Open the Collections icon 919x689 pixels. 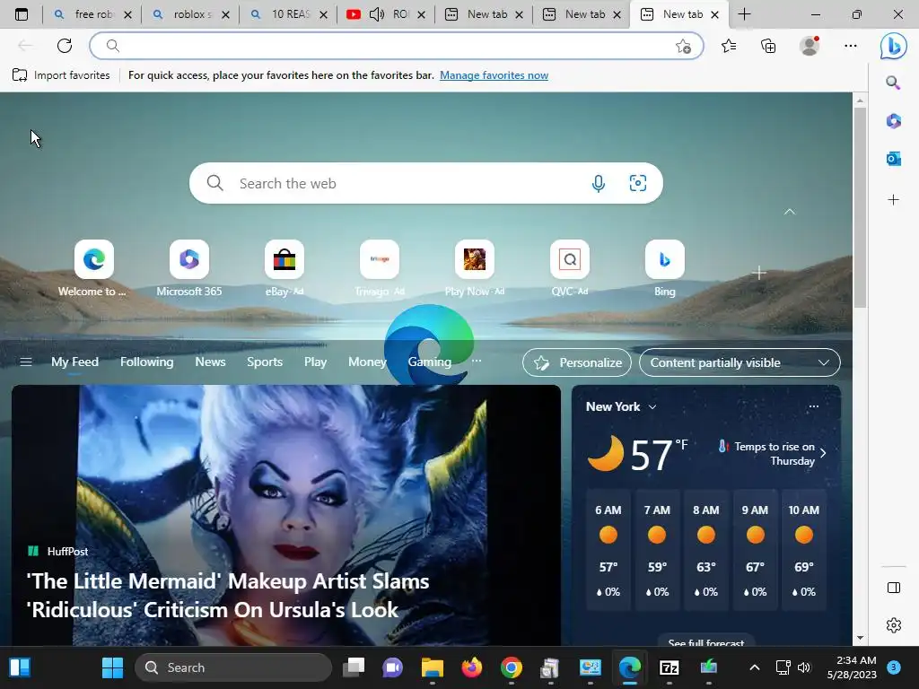click(768, 46)
